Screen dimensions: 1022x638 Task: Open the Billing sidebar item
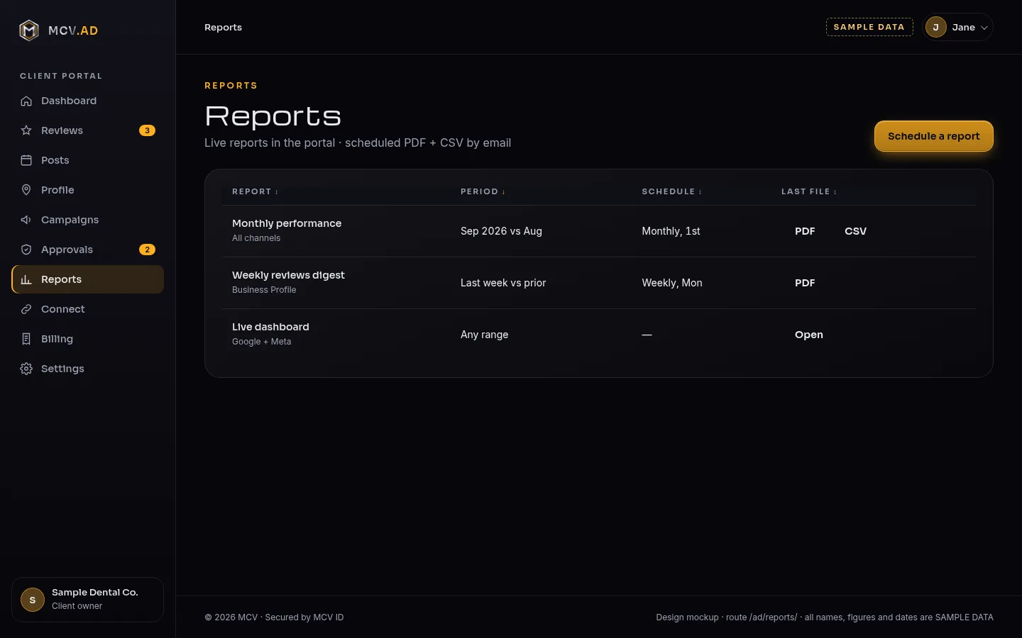click(x=88, y=339)
